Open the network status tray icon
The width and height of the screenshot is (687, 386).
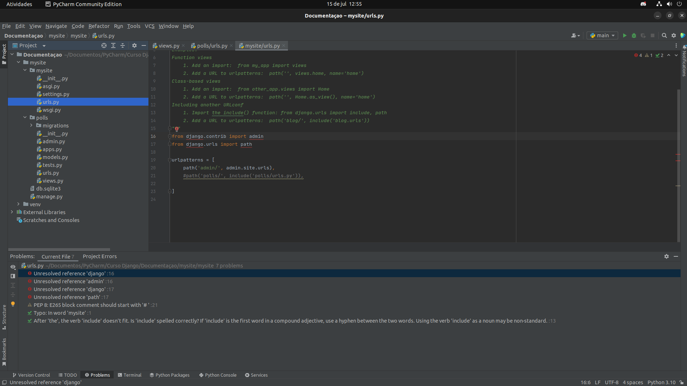(x=659, y=4)
